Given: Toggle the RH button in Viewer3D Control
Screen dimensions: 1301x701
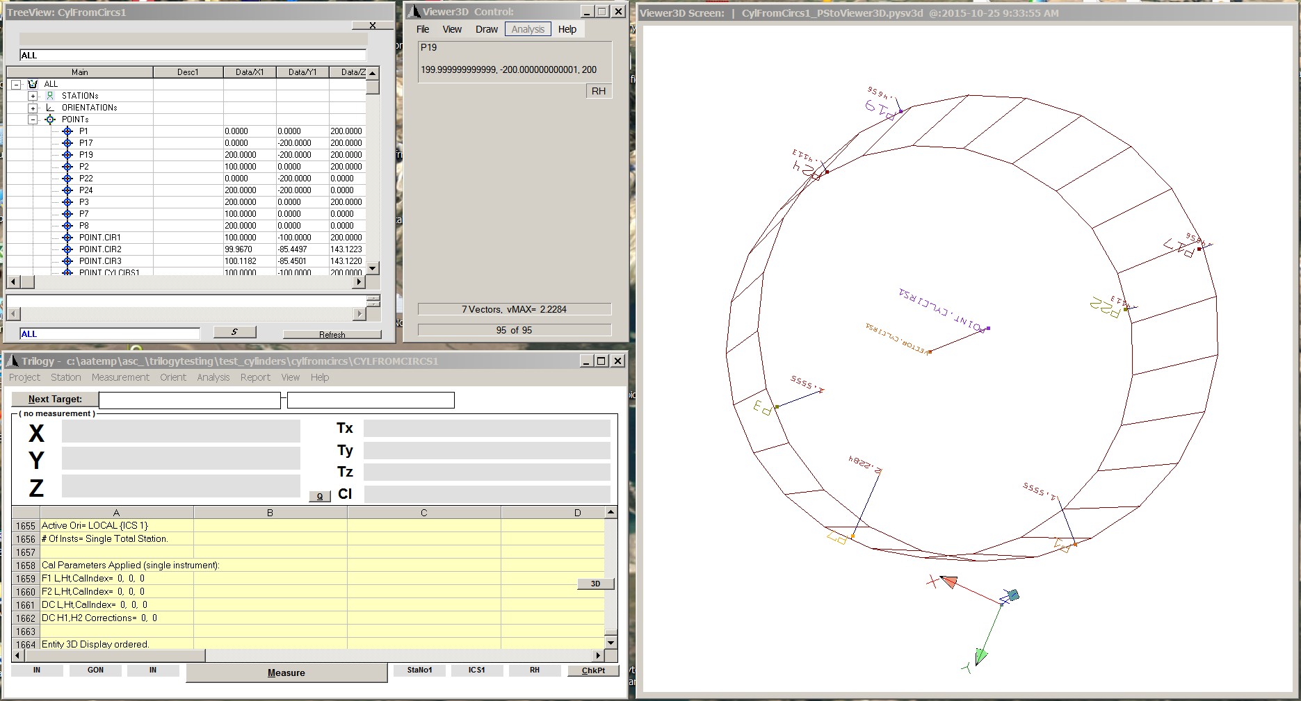Looking at the screenshot, I should tap(598, 91).
